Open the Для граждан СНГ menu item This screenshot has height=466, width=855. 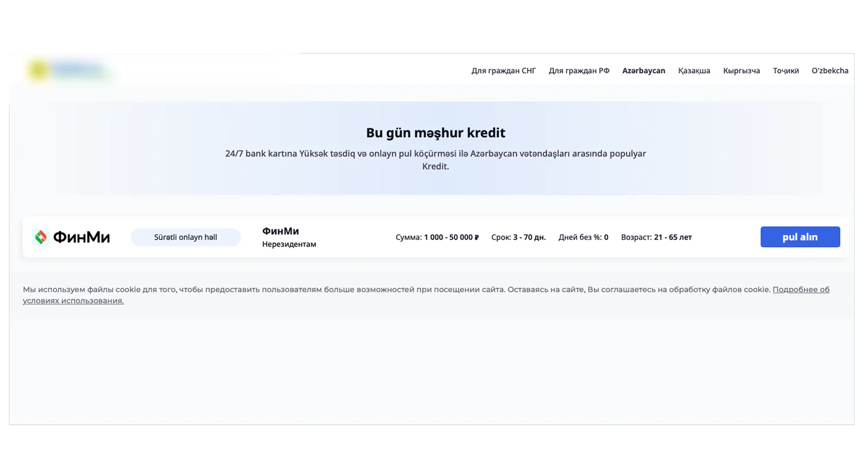(503, 70)
